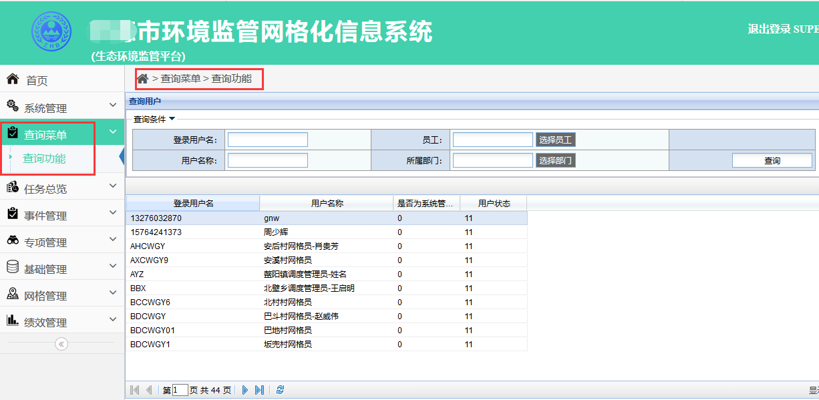Click 查询功能 in the breadcrumb
Image resolution: width=819 pixels, height=400 pixels.
(232, 79)
